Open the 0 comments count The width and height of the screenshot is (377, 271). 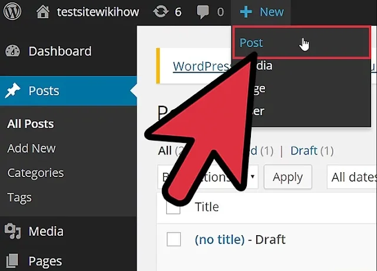point(220,12)
